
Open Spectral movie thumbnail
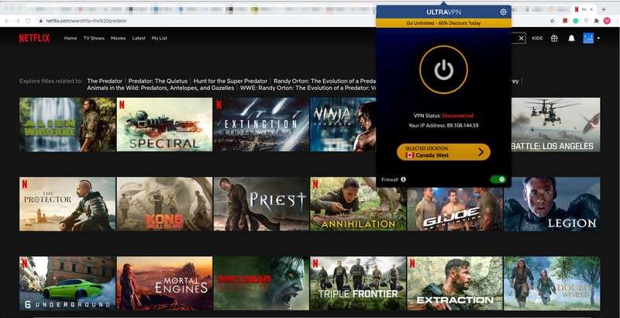click(x=164, y=125)
